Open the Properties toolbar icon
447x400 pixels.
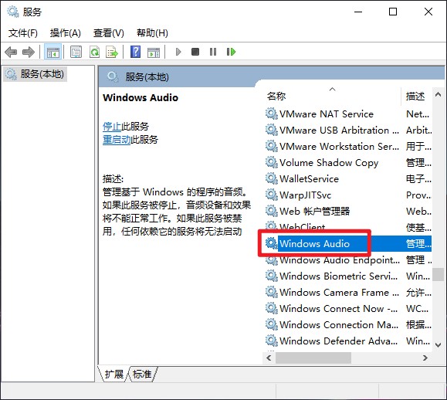pos(76,53)
